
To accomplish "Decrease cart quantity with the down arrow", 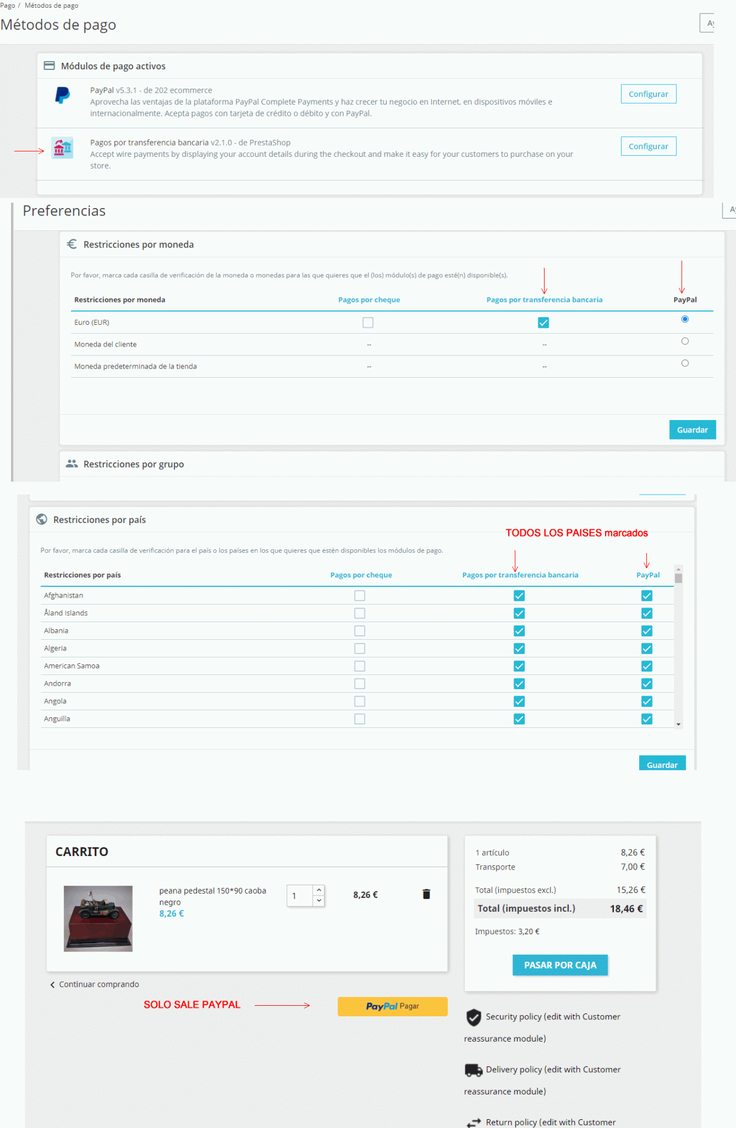I will point(319,901).
